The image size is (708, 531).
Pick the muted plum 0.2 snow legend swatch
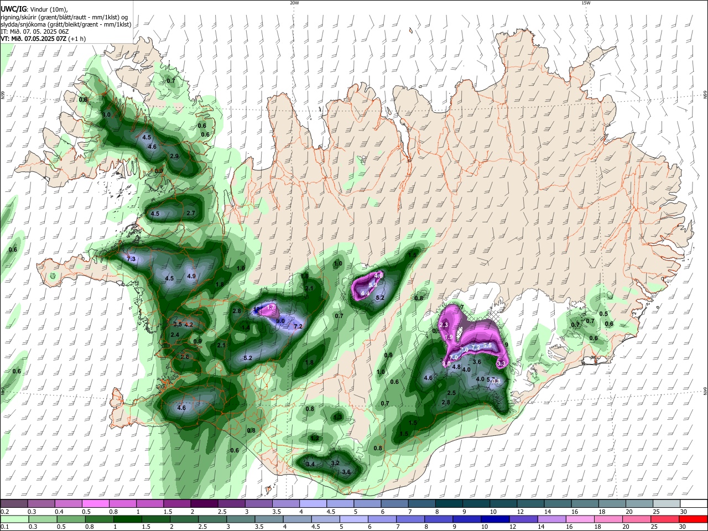tap(13, 503)
